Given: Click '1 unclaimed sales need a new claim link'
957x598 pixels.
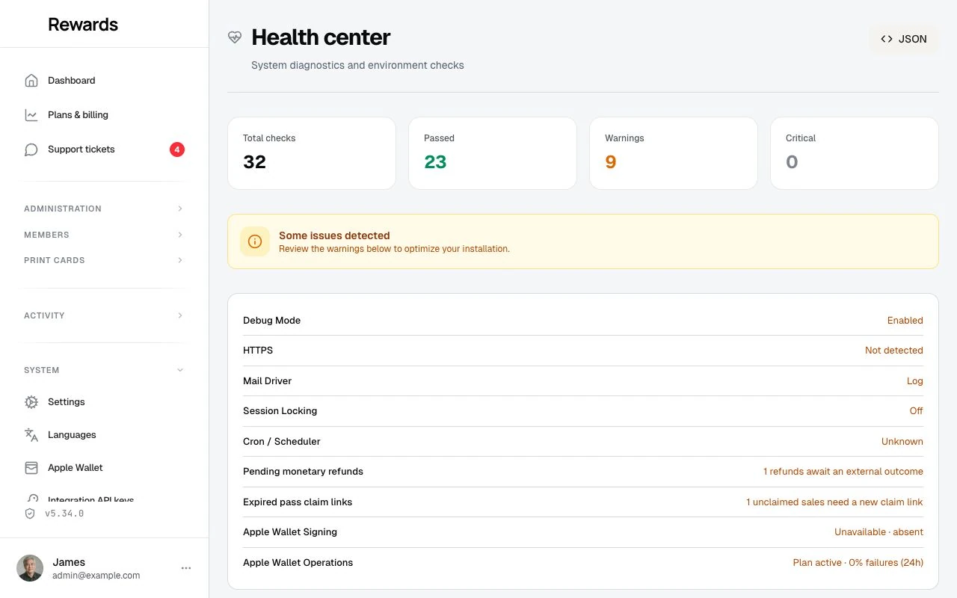Looking at the screenshot, I should (834, 502).
